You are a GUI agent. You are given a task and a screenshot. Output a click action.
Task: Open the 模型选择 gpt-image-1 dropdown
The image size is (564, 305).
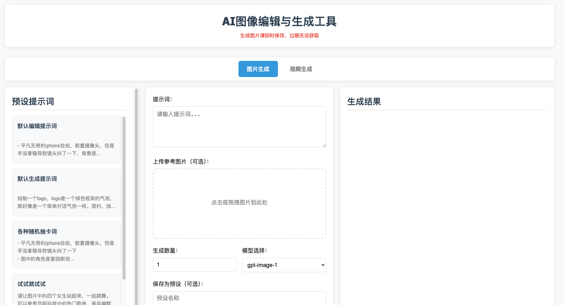[284, 265]
